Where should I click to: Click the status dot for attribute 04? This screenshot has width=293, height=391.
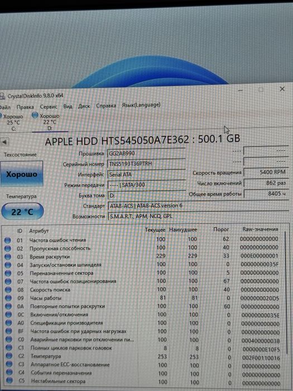coord(8,265)
